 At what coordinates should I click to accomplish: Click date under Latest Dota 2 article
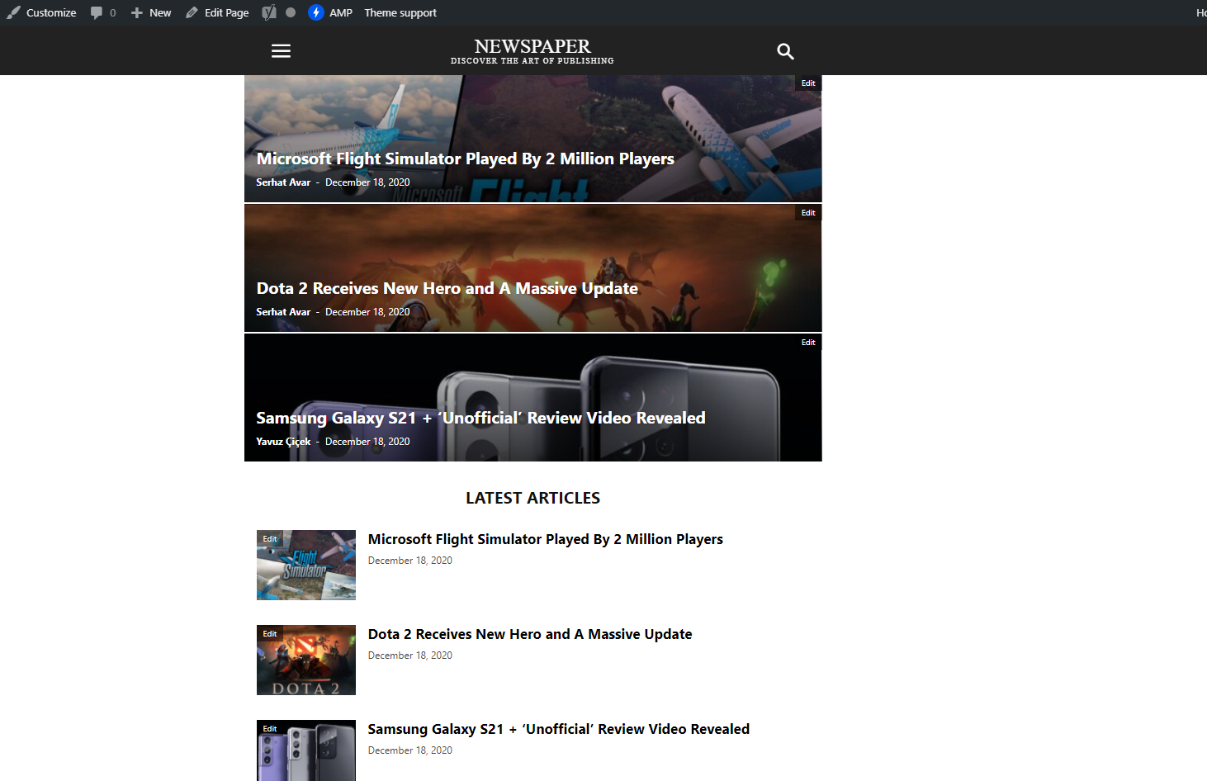pos(410,656)
